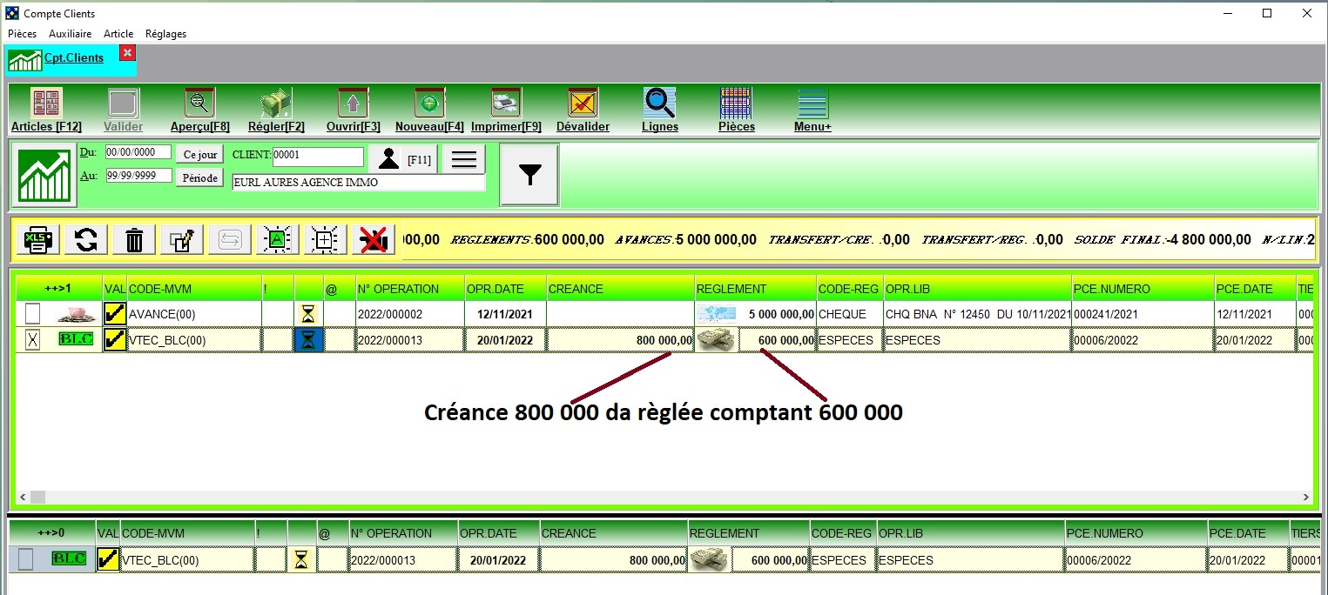Open the Ouvrir[F3] function
Screen dimensions: 1328x595
pyautogui.click(x=352, y=104)
